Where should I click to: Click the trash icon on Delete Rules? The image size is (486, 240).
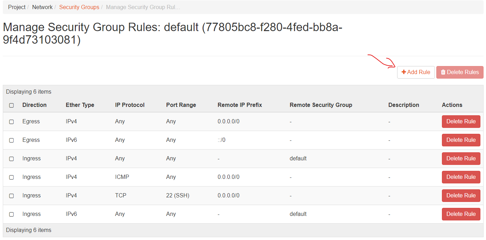click(444, 72)
